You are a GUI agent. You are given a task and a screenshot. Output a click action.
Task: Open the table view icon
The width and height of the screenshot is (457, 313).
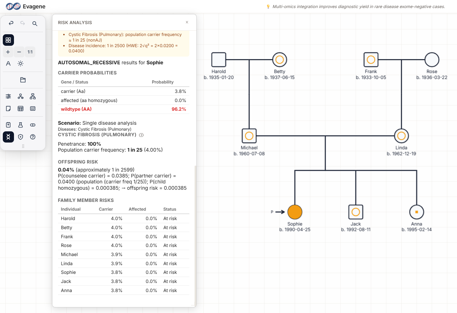coord(20,108)
